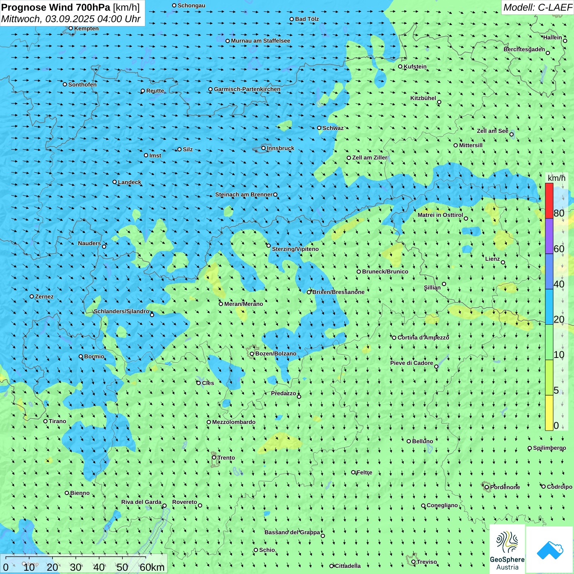
Task: Click the date 'Mittwoch, 03.09.2025 04:00 Uhr'
Action: point(71,19)
